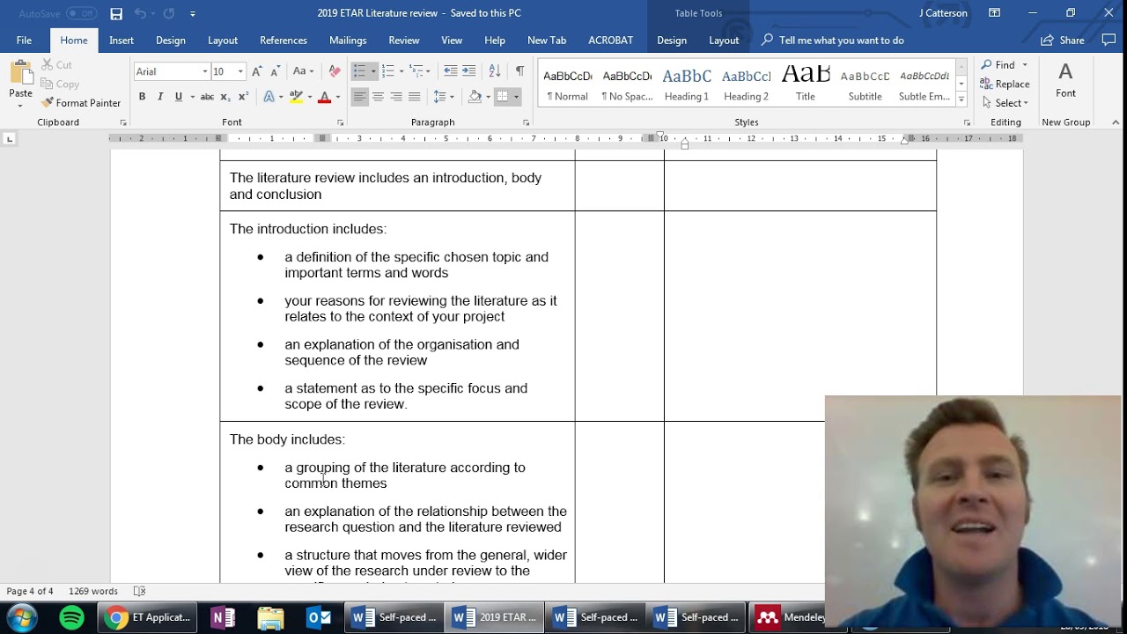
Task: Click the Format Painter tool
Action: (81, 103)
